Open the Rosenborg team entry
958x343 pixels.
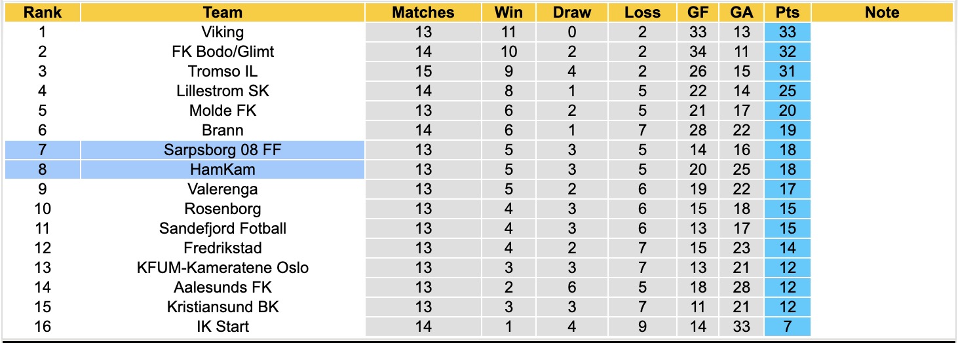223,209
